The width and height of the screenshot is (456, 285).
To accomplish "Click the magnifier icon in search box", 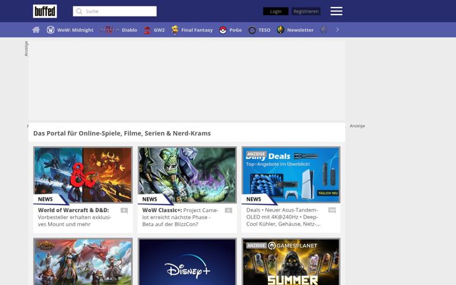I will [79, 11].
